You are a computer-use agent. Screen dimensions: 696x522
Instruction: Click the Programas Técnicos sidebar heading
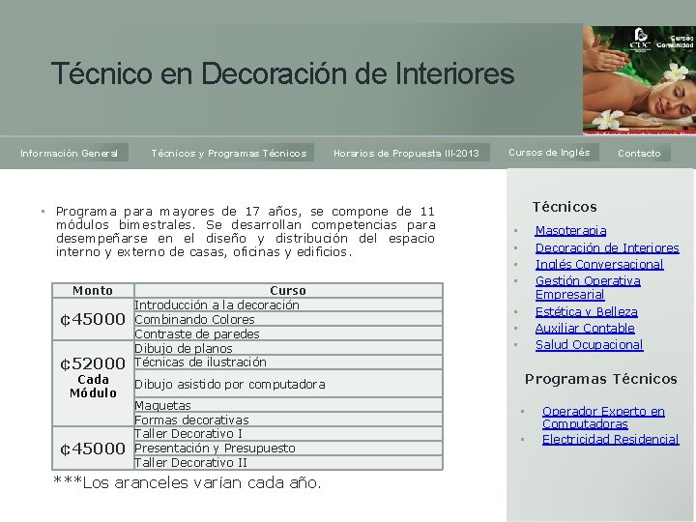pyautogui.click(x=601, y=379)
